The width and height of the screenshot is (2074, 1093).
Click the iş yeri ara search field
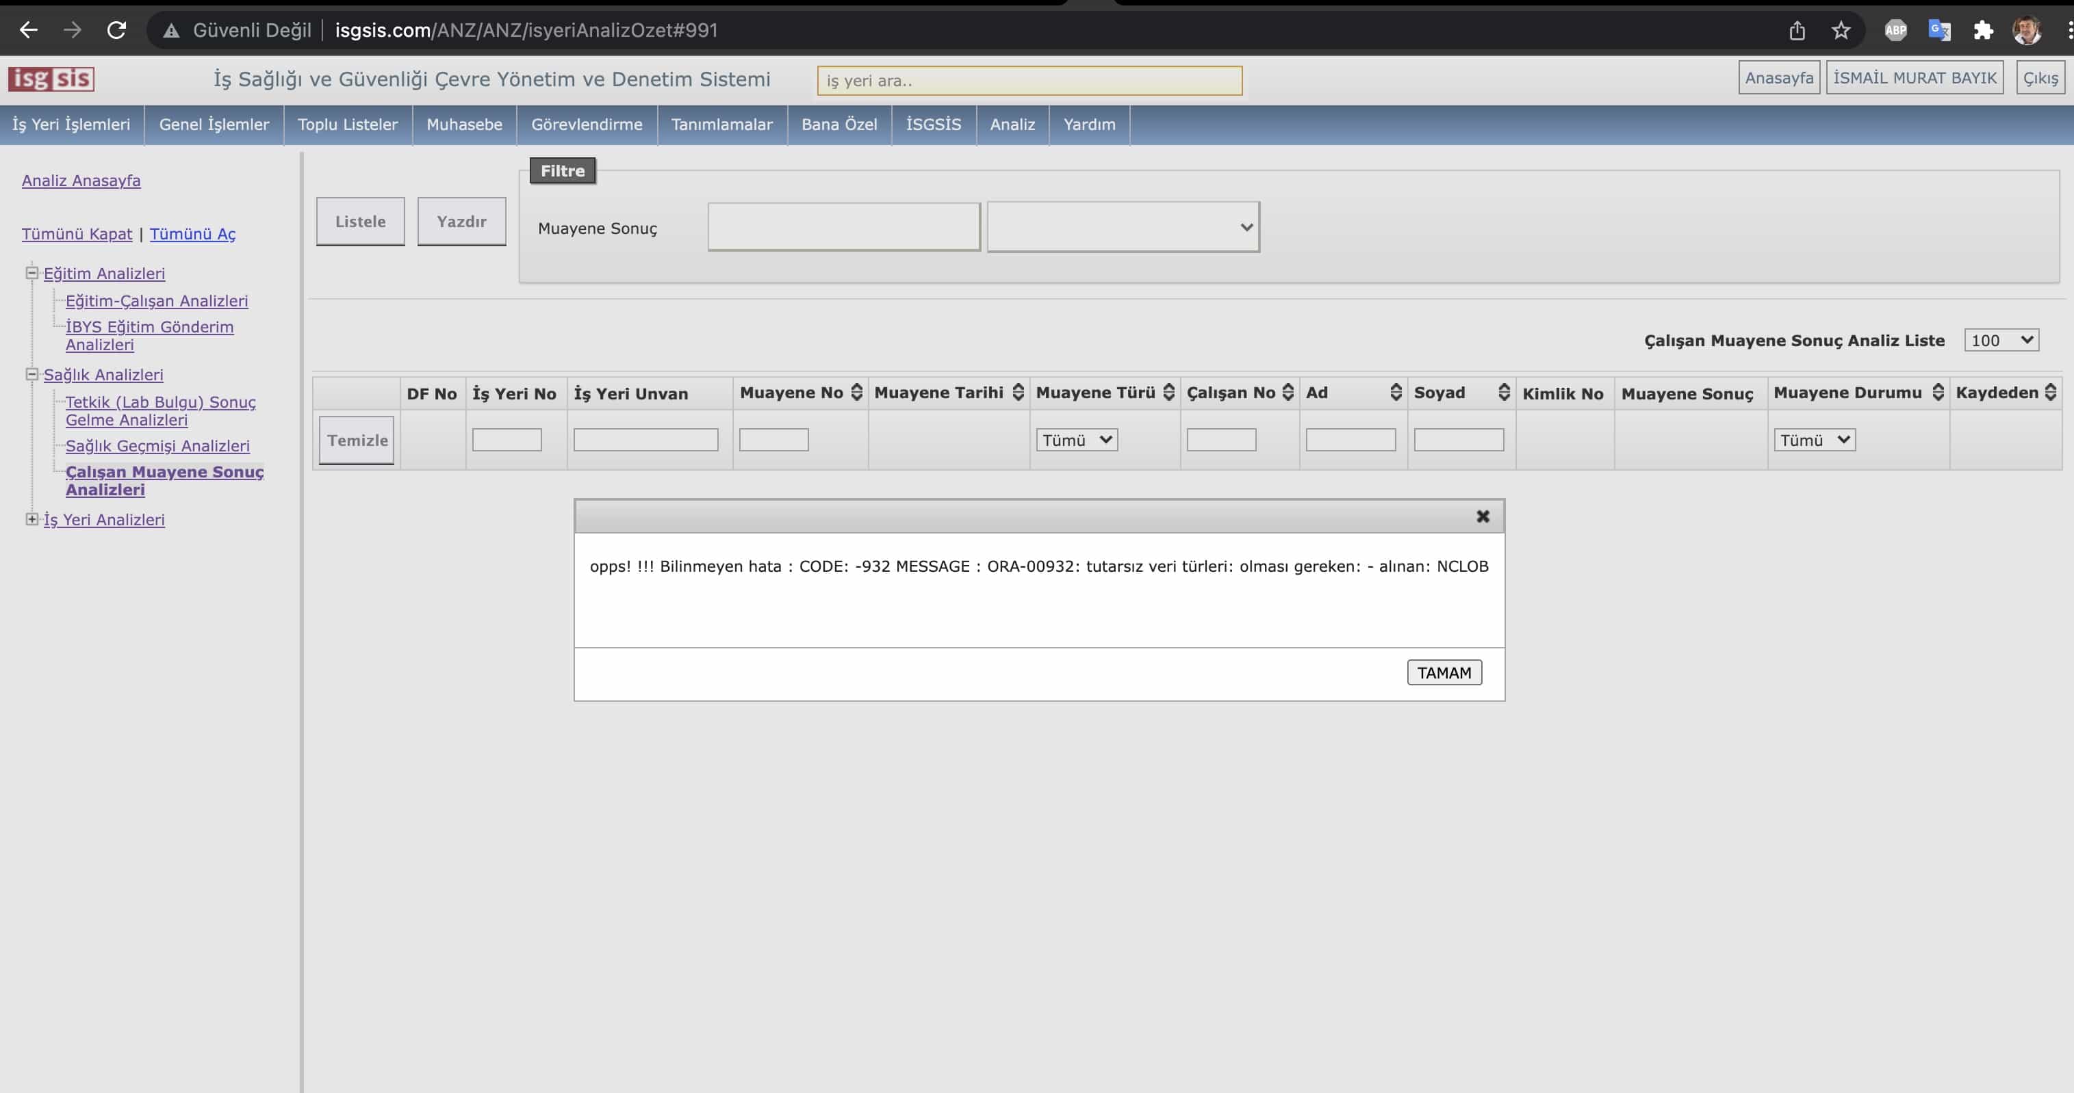[x=1029, y=81]
